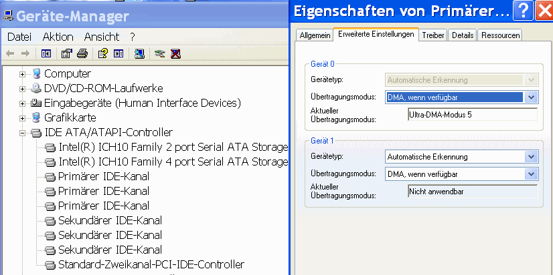Click the show/hide console tree icon
Viewport: 553px width, 275px height.
click(x=46, y=53)
